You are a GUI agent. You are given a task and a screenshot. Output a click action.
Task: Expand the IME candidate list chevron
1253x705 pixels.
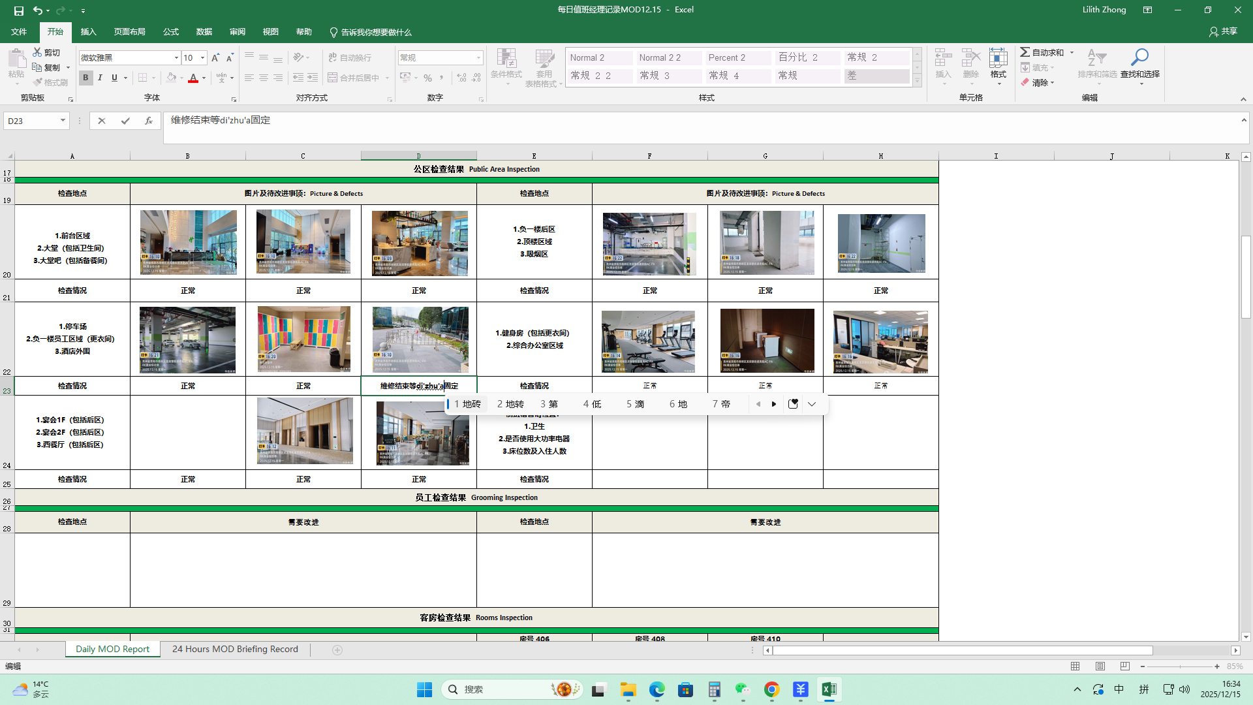[x=812, y=404]
